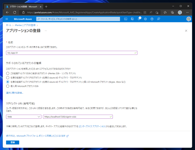The image size is (195, 150).
Task: Expand the Web platform dropdown
Action: [24, 117]
